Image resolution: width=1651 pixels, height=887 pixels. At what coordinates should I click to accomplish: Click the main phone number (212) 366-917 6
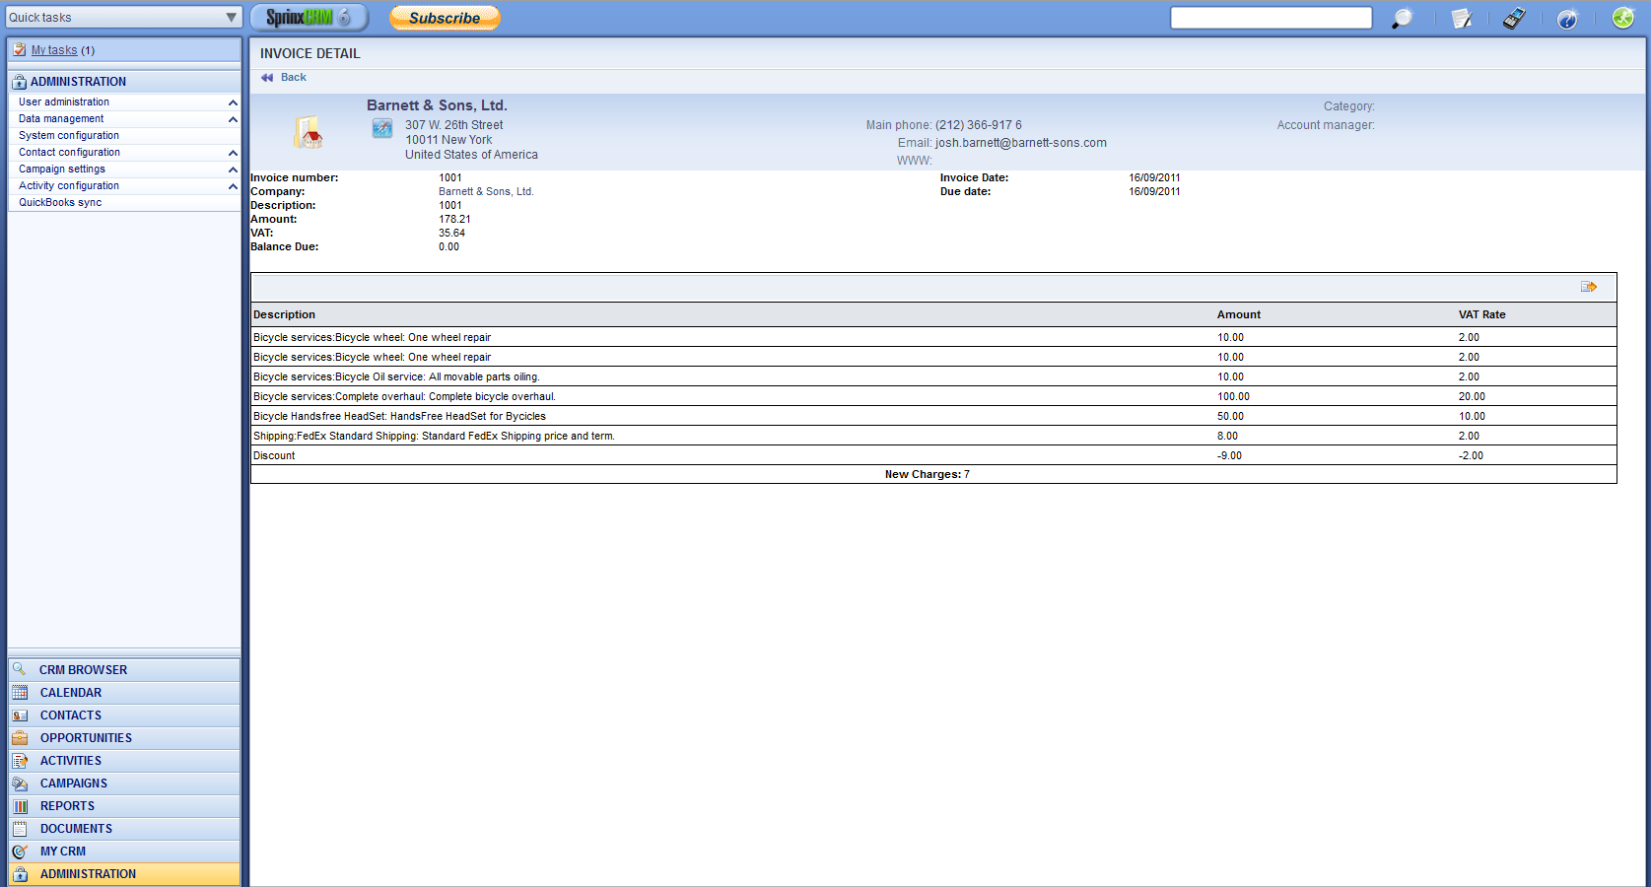point(979,125)
